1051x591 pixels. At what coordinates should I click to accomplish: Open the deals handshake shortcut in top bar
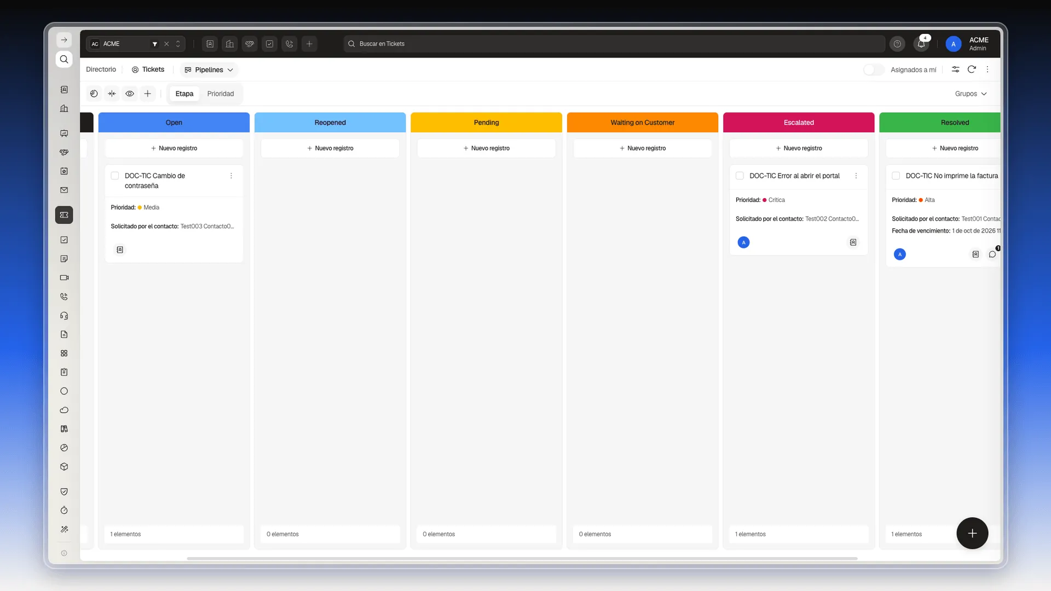(x=250, y=44)
